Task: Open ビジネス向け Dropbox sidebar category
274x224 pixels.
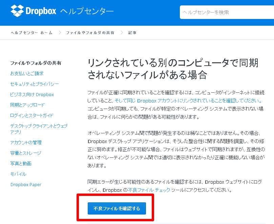Action: point(32,94)
